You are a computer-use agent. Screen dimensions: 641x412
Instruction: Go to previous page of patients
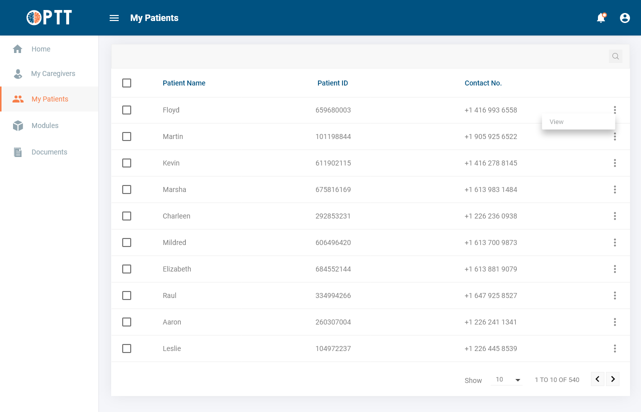coord(597,379)
